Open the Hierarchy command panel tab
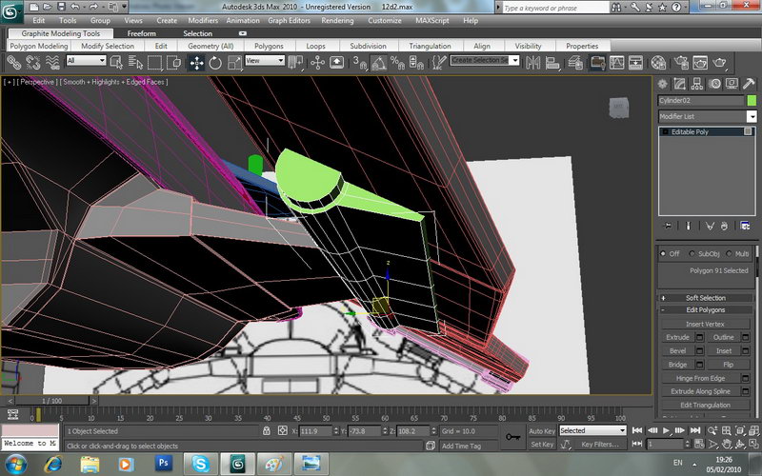The height and width of the screenshot is (476, 762). [696, 84]
